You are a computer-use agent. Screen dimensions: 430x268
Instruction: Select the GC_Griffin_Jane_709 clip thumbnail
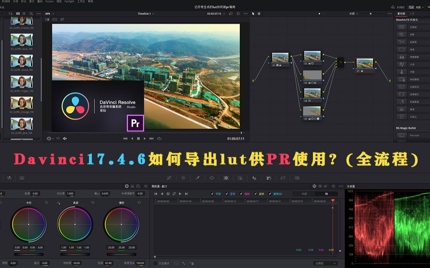[21, 124]
